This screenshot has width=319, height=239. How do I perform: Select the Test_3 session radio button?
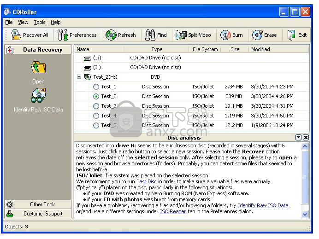(96, 106)
